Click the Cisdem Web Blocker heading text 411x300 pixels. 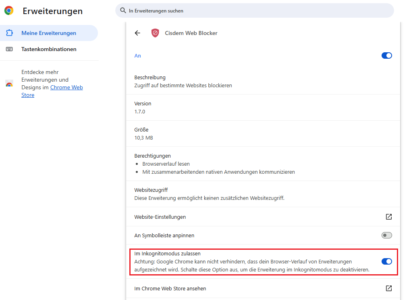[x=191, y=33]
